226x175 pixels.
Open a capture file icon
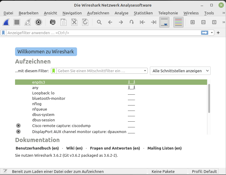click(x=53, y=22)
